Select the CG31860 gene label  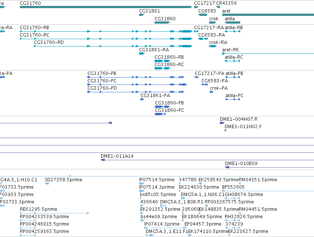[x=165, y=18]
